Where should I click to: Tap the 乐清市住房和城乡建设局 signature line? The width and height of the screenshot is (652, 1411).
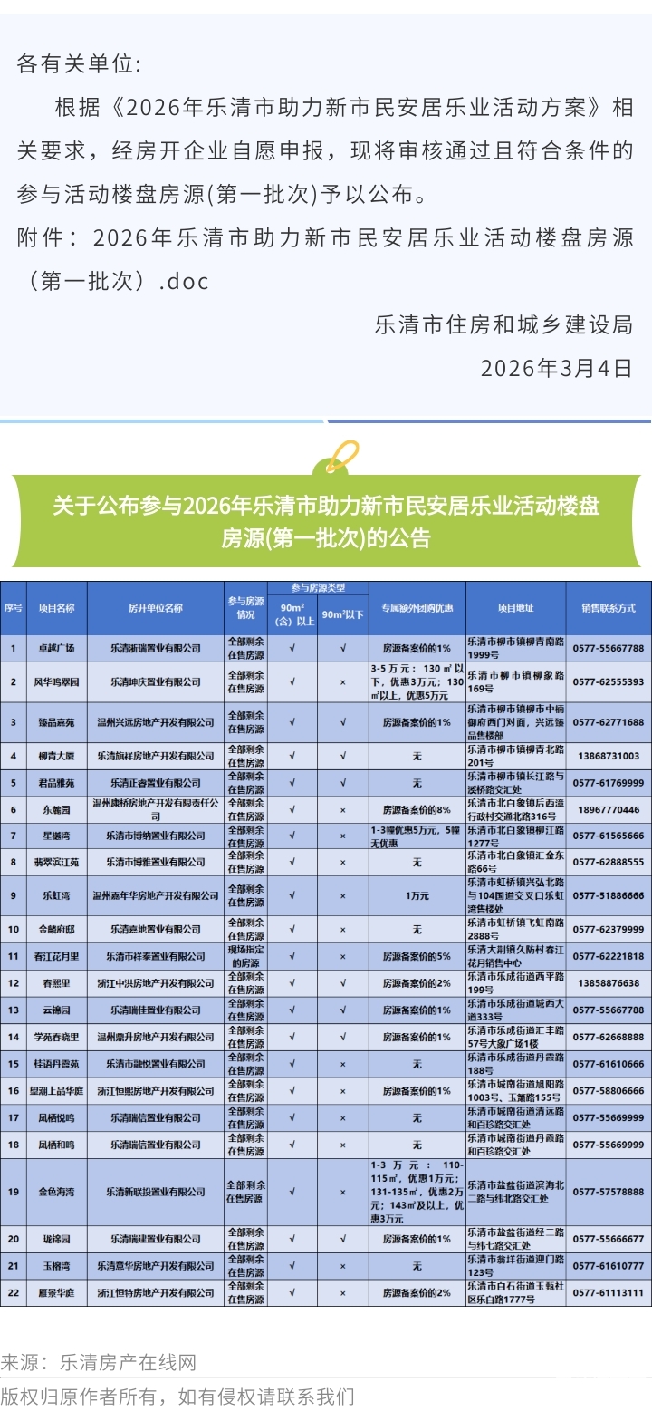[x=503, y=324]
